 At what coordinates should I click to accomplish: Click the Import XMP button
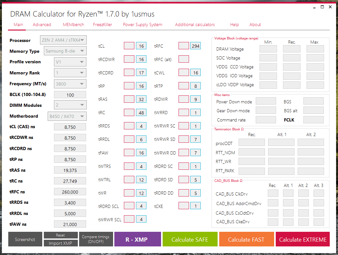tap(61, 243)
